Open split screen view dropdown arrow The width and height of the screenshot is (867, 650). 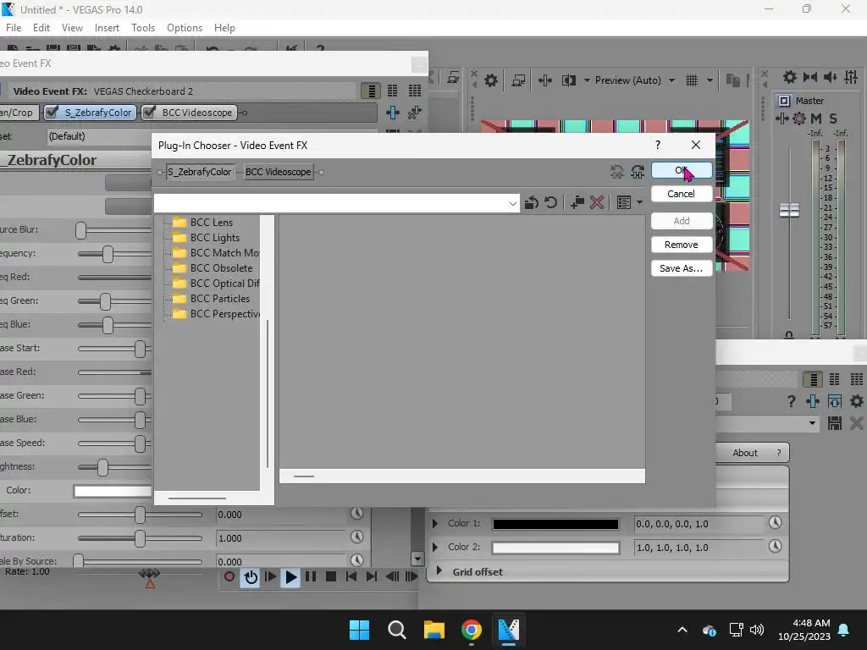587,80
